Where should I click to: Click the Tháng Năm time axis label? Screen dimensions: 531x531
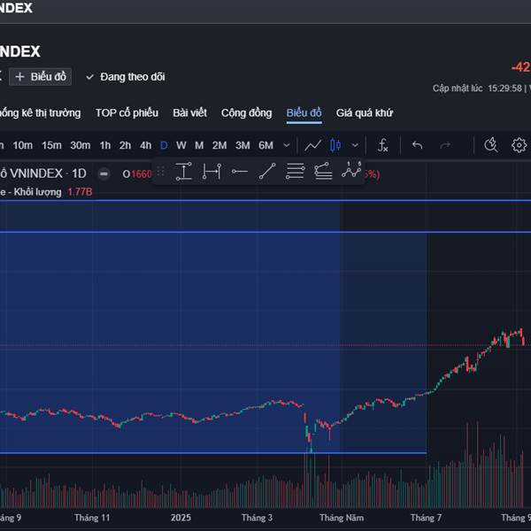342,518
